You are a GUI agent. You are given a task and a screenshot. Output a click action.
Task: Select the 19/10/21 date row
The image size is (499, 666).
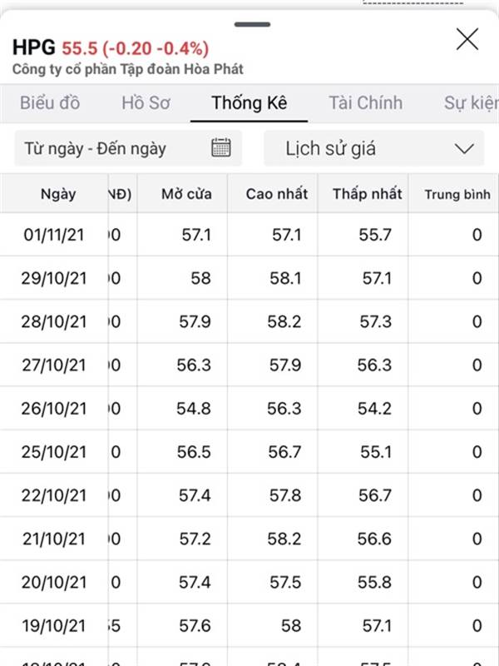(x=249, y=625)
